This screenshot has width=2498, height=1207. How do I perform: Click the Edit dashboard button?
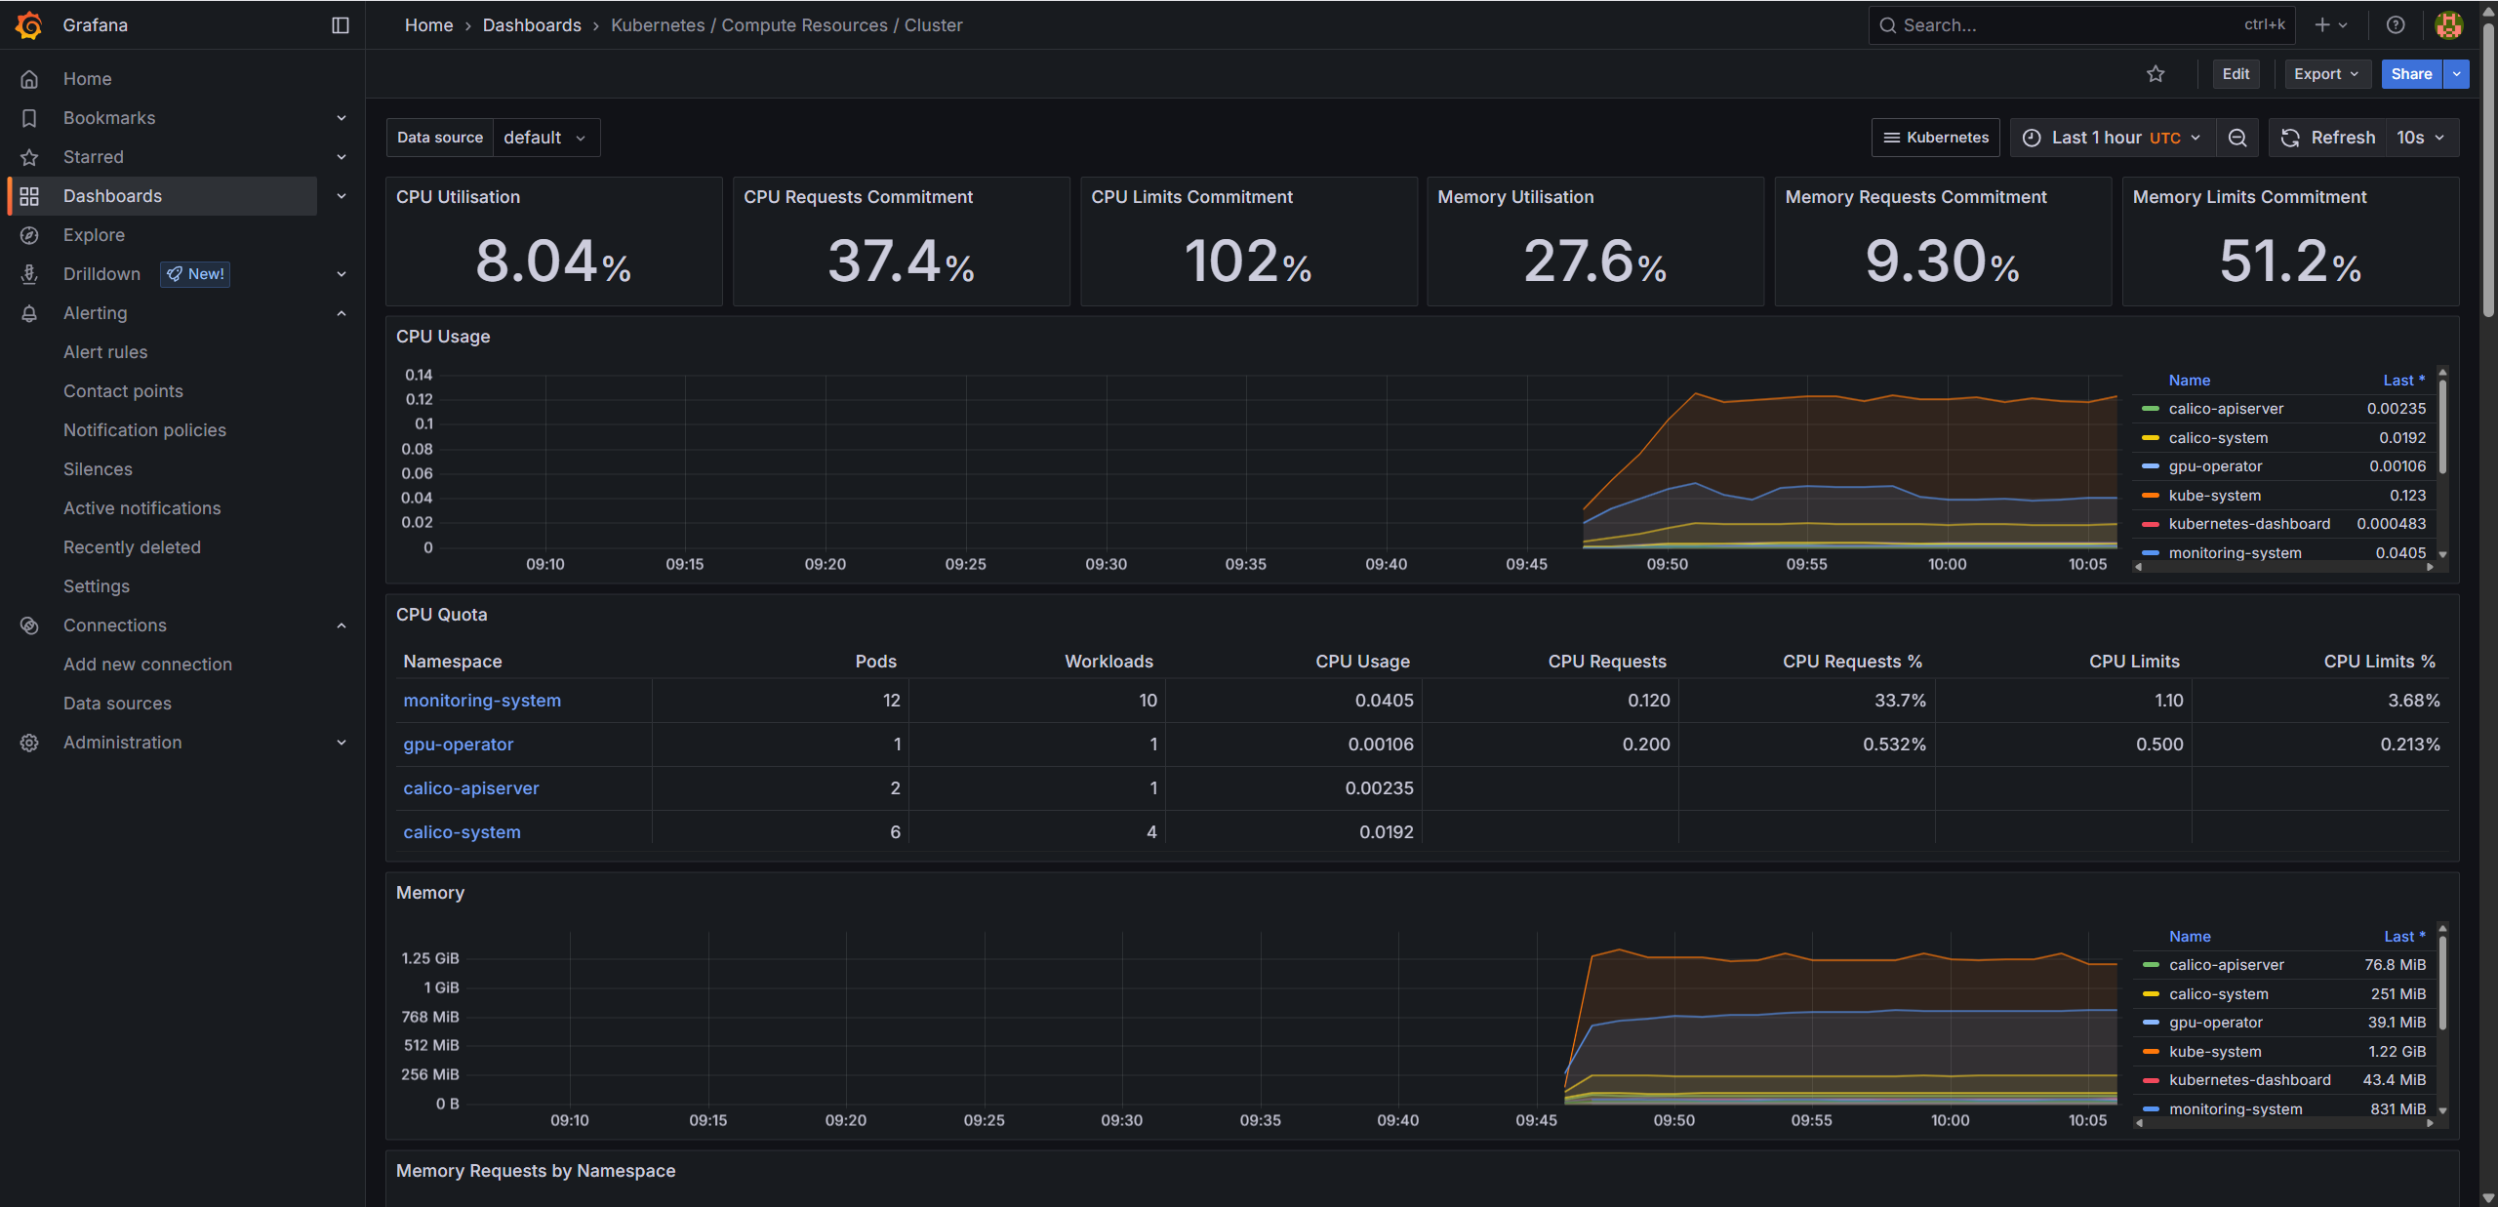(x=2236, y=74)
